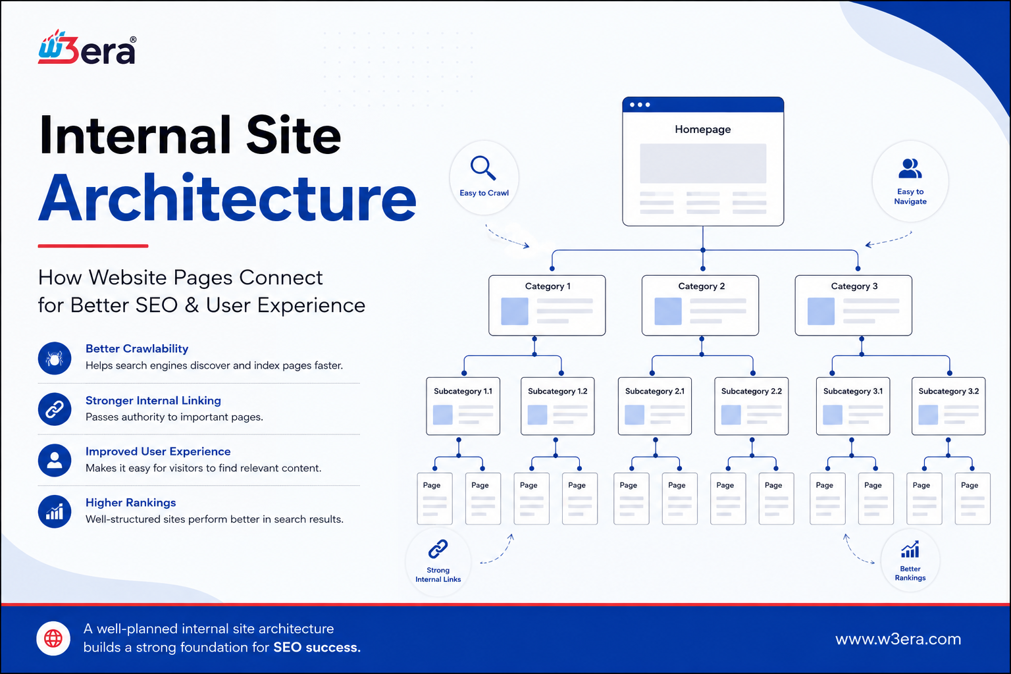
Task: Open the www.w3era.com link
Action: (898, 639)
